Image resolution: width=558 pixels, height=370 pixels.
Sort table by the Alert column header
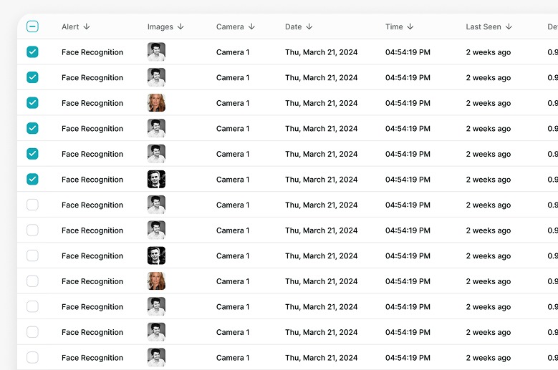click(x=70, y=26)
